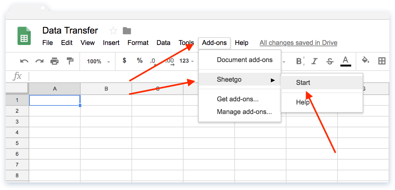The height and width of the screenshot is (190, 395).
Task: Click All changes saved in Drive link
Action: click(298, 43)
